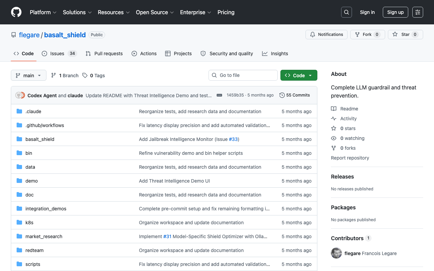Click the Sign up button
434x271 pixels.
tap(395, 12)
